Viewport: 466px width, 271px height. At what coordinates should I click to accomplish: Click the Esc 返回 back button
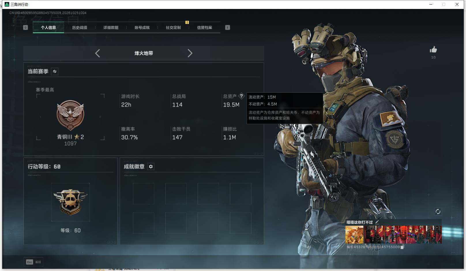[33, 262]
